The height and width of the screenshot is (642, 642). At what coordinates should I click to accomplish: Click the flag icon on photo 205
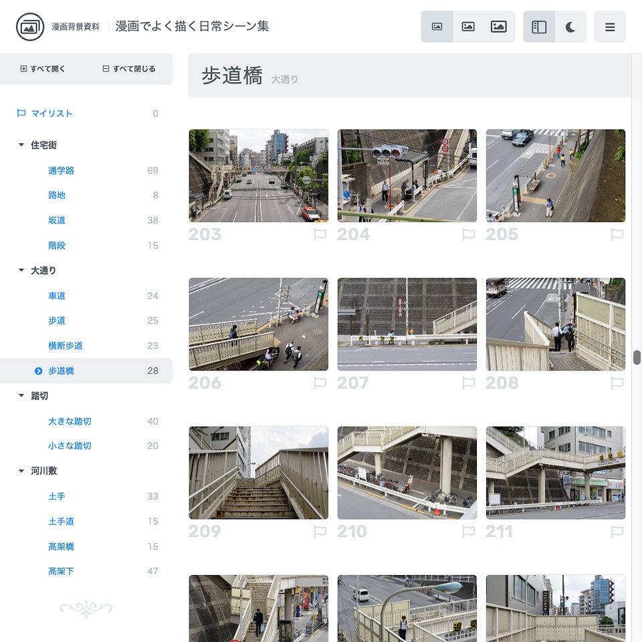click(x=617, y=235)
